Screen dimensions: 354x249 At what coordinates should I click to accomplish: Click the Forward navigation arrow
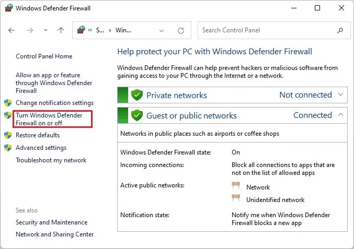point(30,30)
